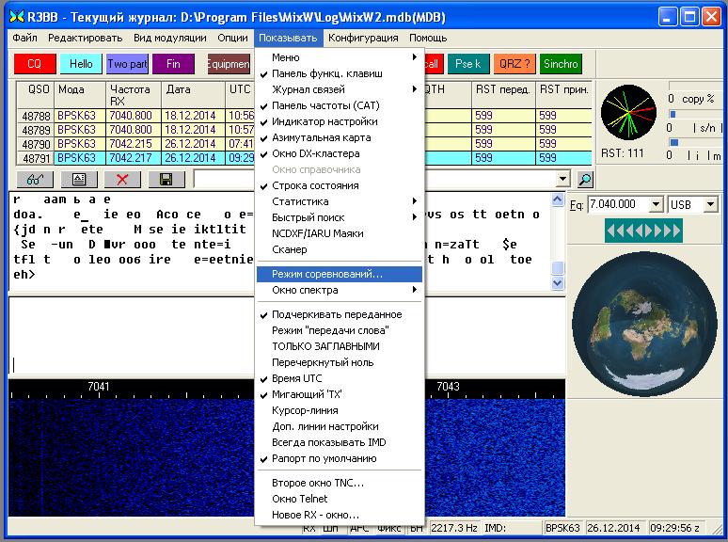The height and width of the screenshot is (542, 728).
Task: Select 'Режим соревнований...' menu entry
Action: 326,274
